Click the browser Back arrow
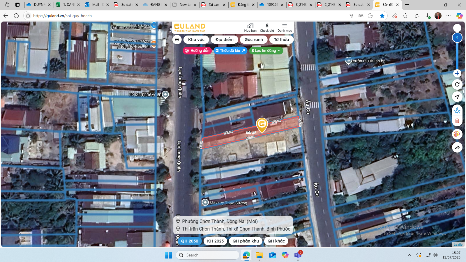Screen dimensions: 466x262 tap(6, 16)
